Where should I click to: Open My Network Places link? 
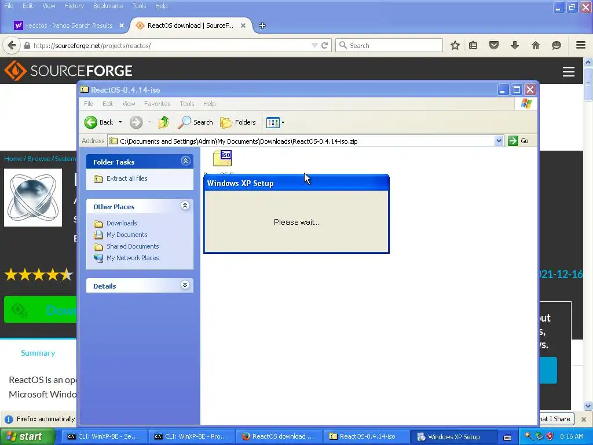point(133,258)
